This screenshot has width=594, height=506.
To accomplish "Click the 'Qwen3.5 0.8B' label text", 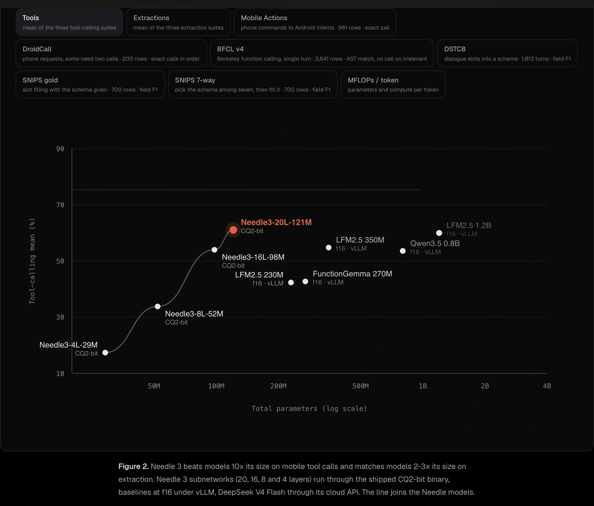I will coord(435,243).
